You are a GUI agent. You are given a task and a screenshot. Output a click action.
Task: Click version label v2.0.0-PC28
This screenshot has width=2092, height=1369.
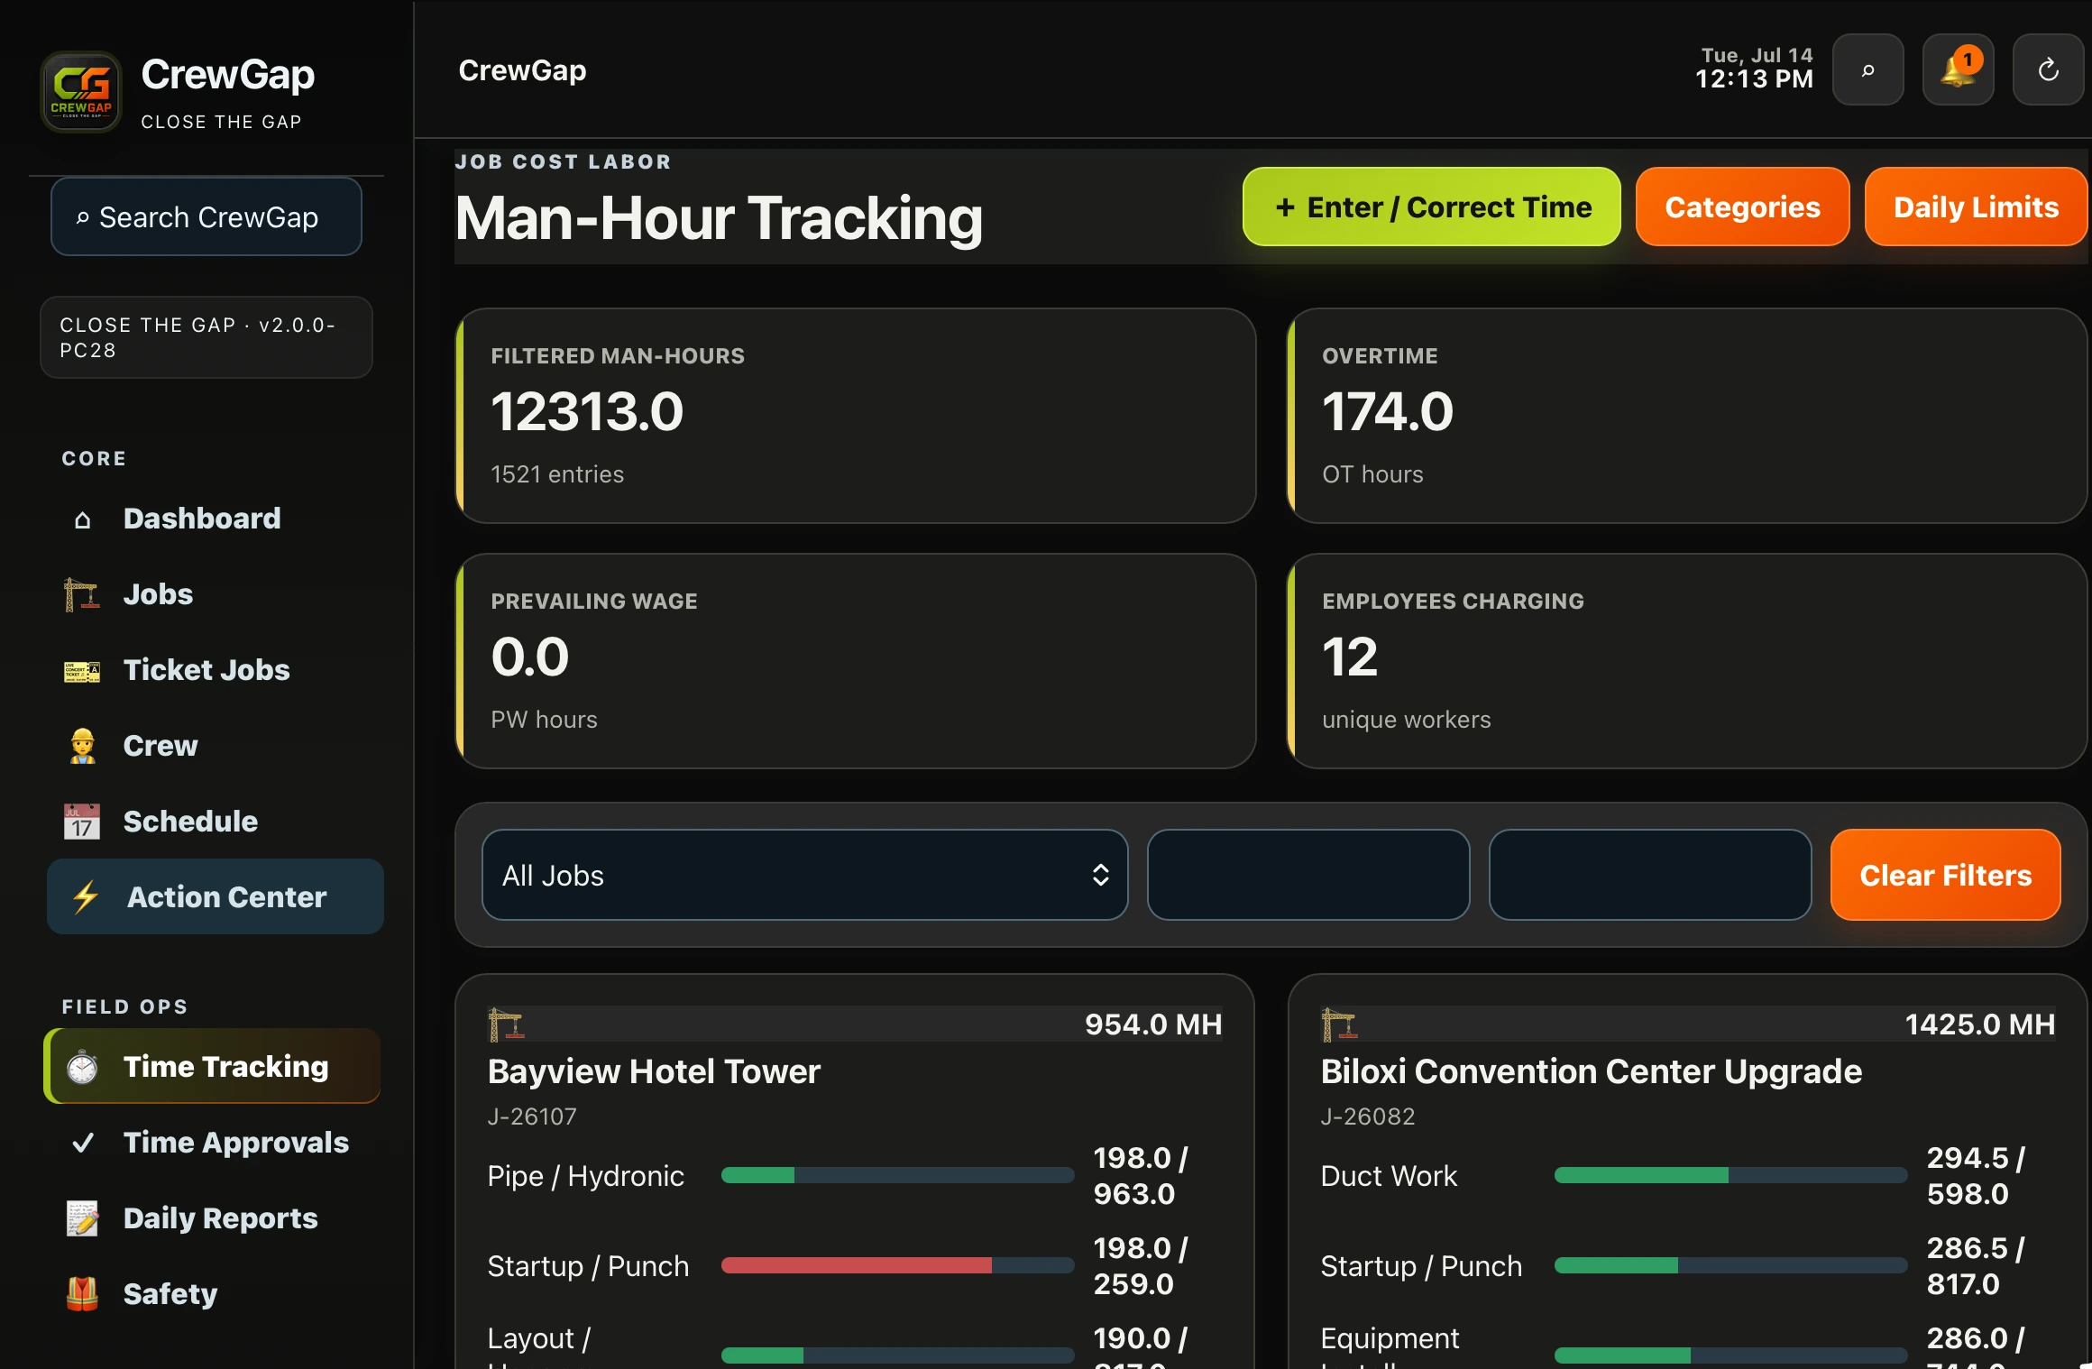(x=206, y=337)
